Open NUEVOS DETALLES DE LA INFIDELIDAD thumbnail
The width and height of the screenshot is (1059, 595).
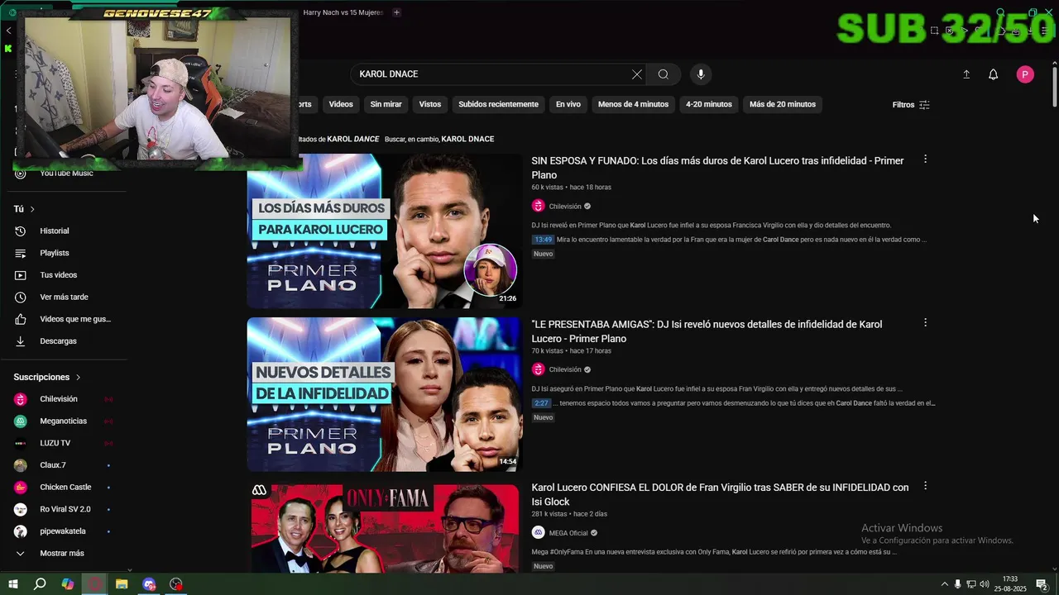[384, 394]
